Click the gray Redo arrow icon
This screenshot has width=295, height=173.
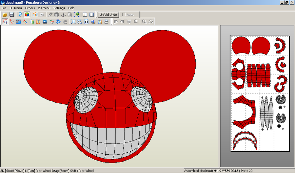(x=65, y=22)
